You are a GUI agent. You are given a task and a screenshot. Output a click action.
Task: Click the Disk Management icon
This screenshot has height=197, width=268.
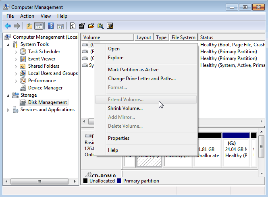(23, 102)
